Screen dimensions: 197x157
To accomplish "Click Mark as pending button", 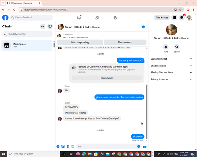I will tap(80, 42).
